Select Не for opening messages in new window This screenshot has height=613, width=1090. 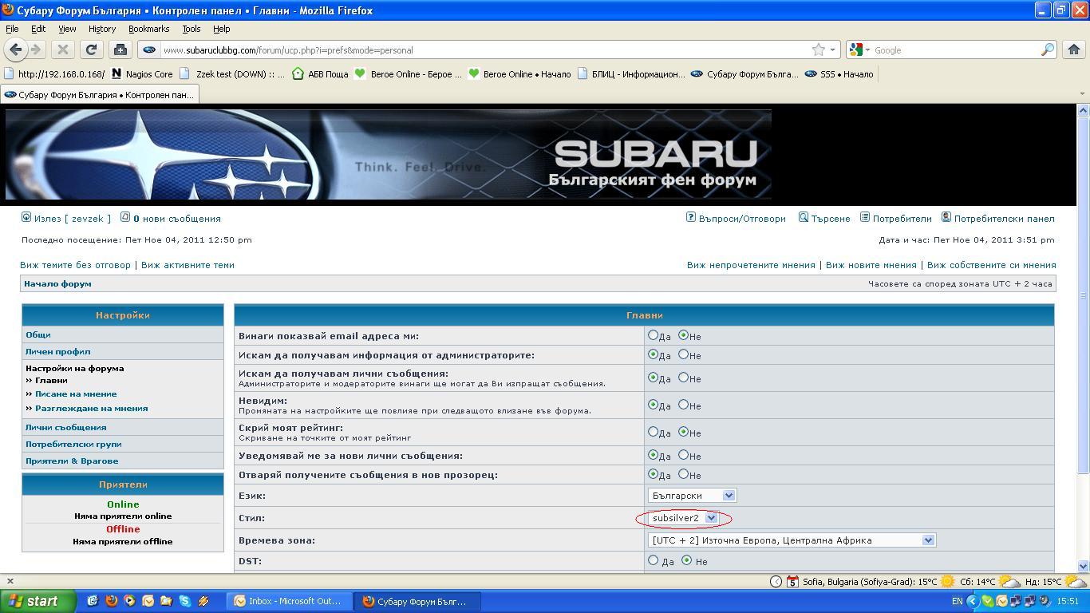[x=683, y=474]
